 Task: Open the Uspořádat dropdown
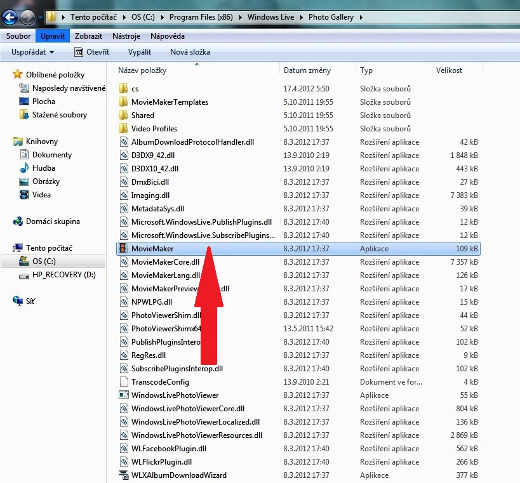click(x=32, y=52)
